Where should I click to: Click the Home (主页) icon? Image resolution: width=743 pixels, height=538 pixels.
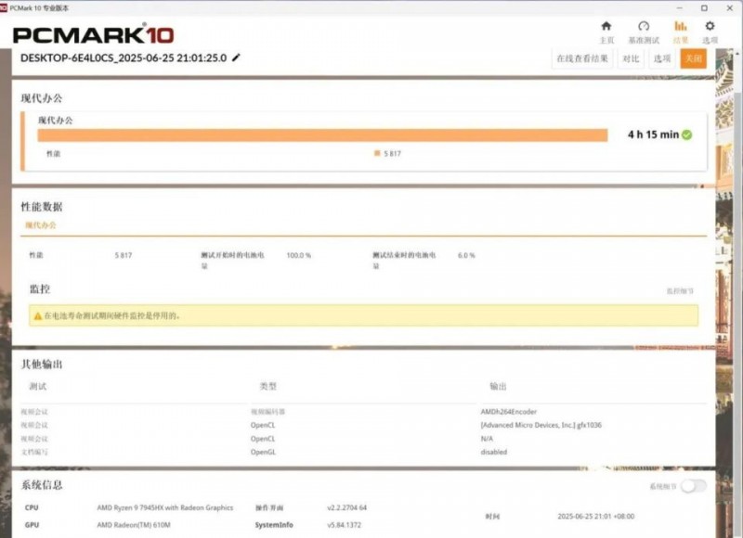(x=606, y=26)
